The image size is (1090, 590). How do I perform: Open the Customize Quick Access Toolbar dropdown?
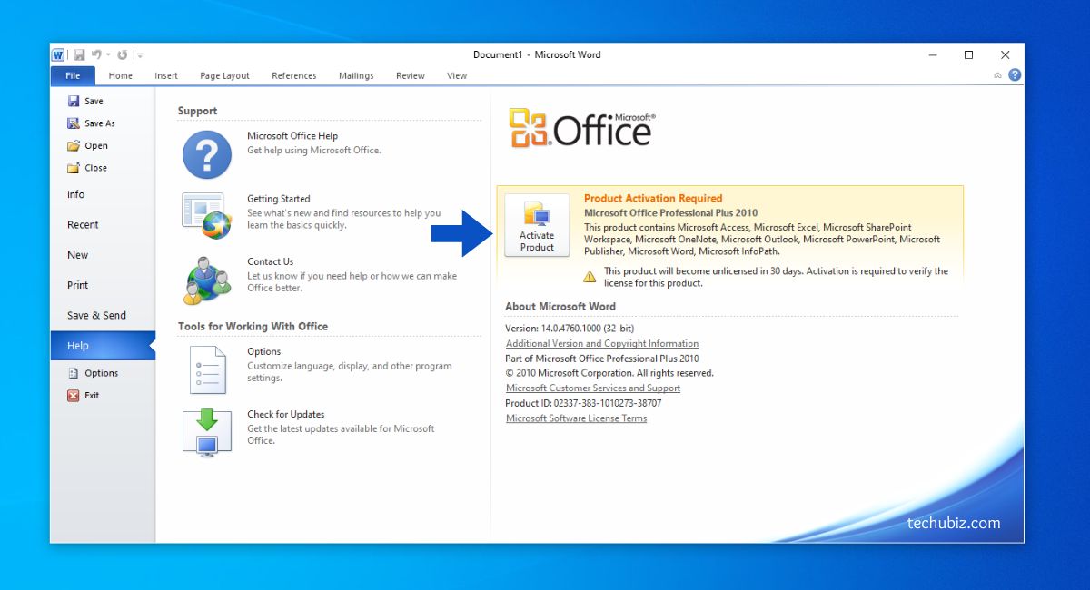coord(141,55)
